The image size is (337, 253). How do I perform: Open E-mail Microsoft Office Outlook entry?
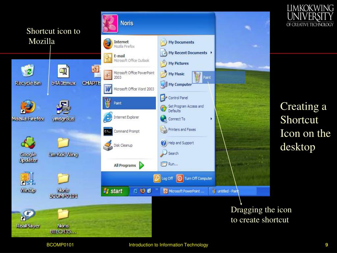pos(129,58)
